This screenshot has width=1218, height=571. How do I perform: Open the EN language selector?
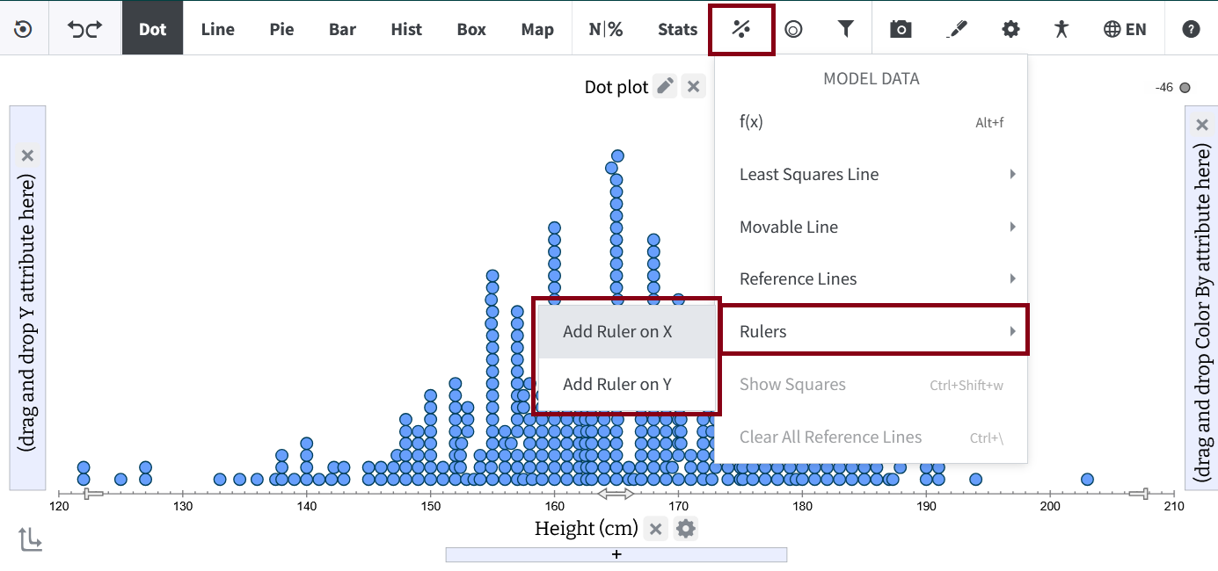point(1125,29)
